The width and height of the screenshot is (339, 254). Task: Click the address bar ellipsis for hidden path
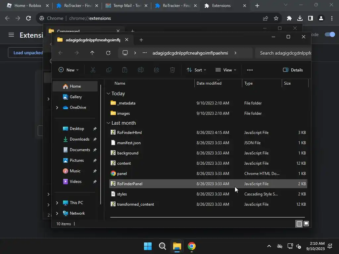[145, 53]
